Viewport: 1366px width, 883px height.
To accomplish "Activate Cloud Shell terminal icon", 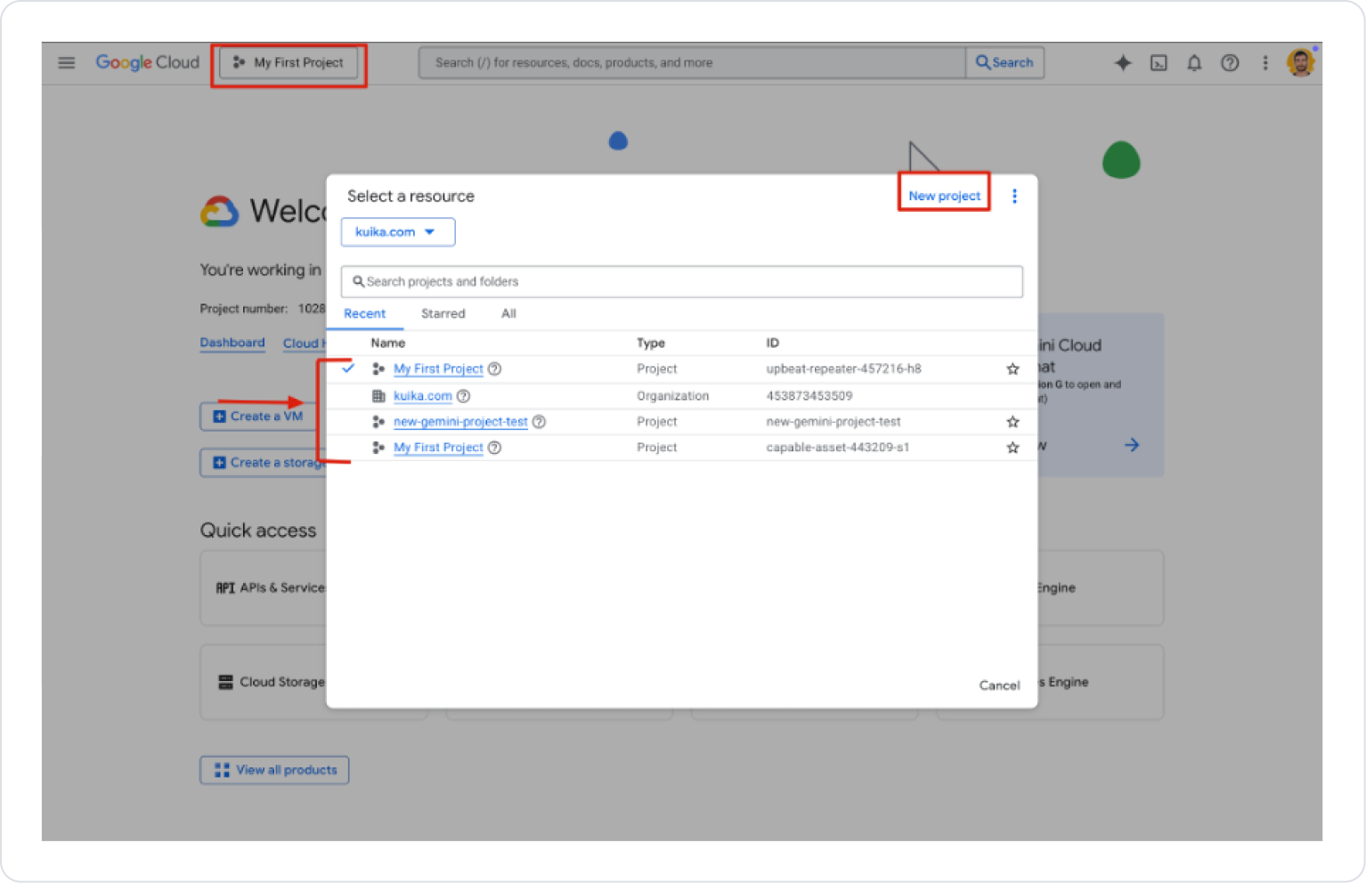I will point(1159,63).
